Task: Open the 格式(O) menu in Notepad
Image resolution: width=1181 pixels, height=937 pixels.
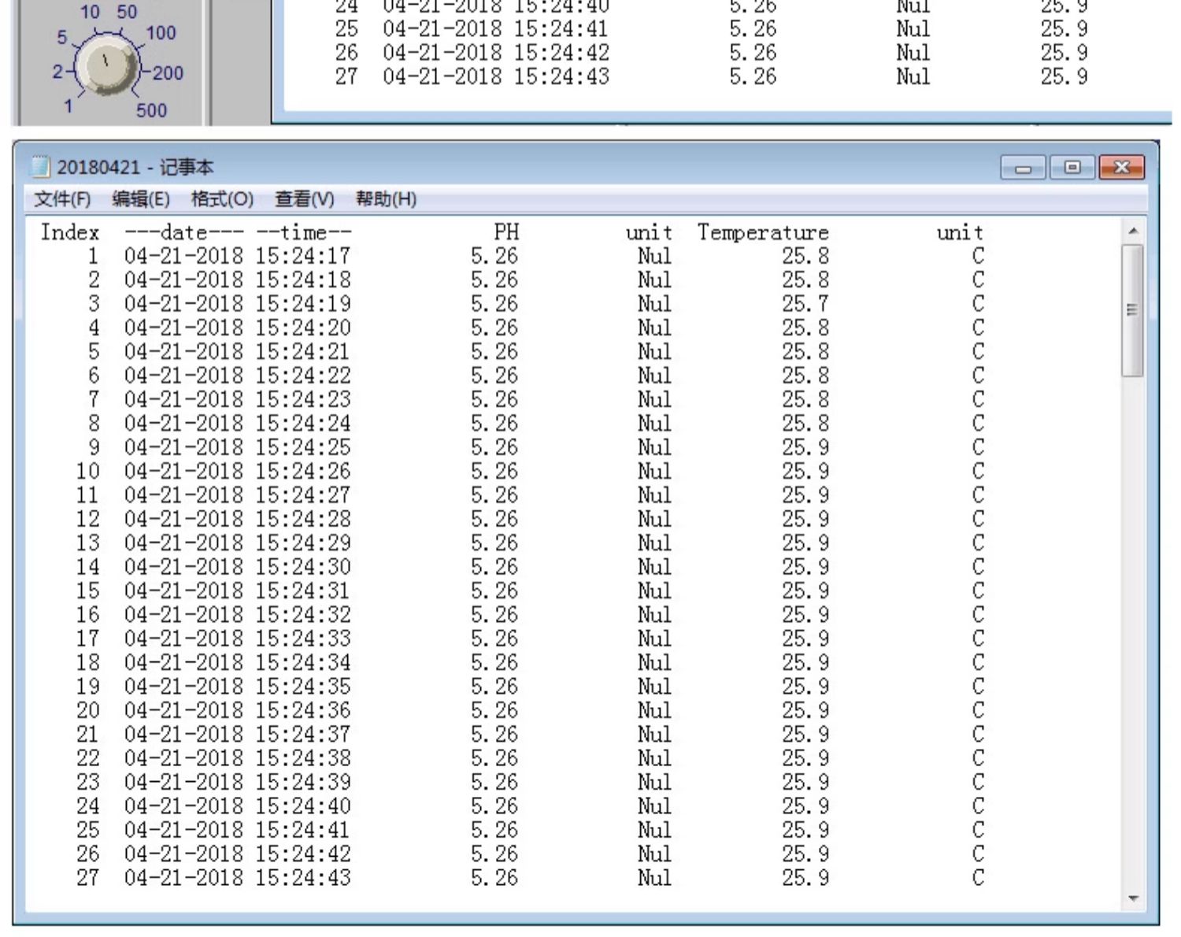Action: coord(222,199)
